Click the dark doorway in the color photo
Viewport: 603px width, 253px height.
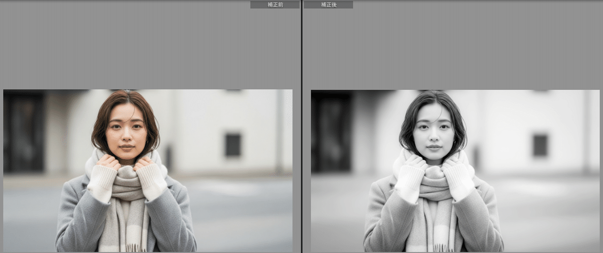(23, 133)
